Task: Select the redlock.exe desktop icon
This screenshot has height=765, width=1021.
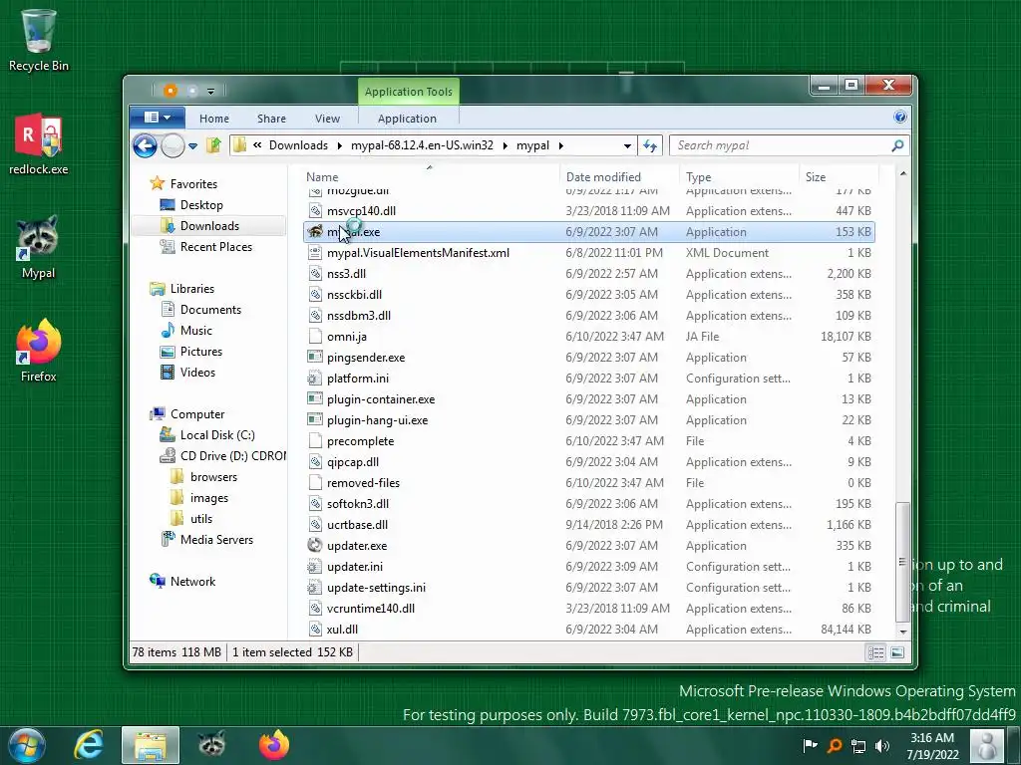Action: coord(38,143)
